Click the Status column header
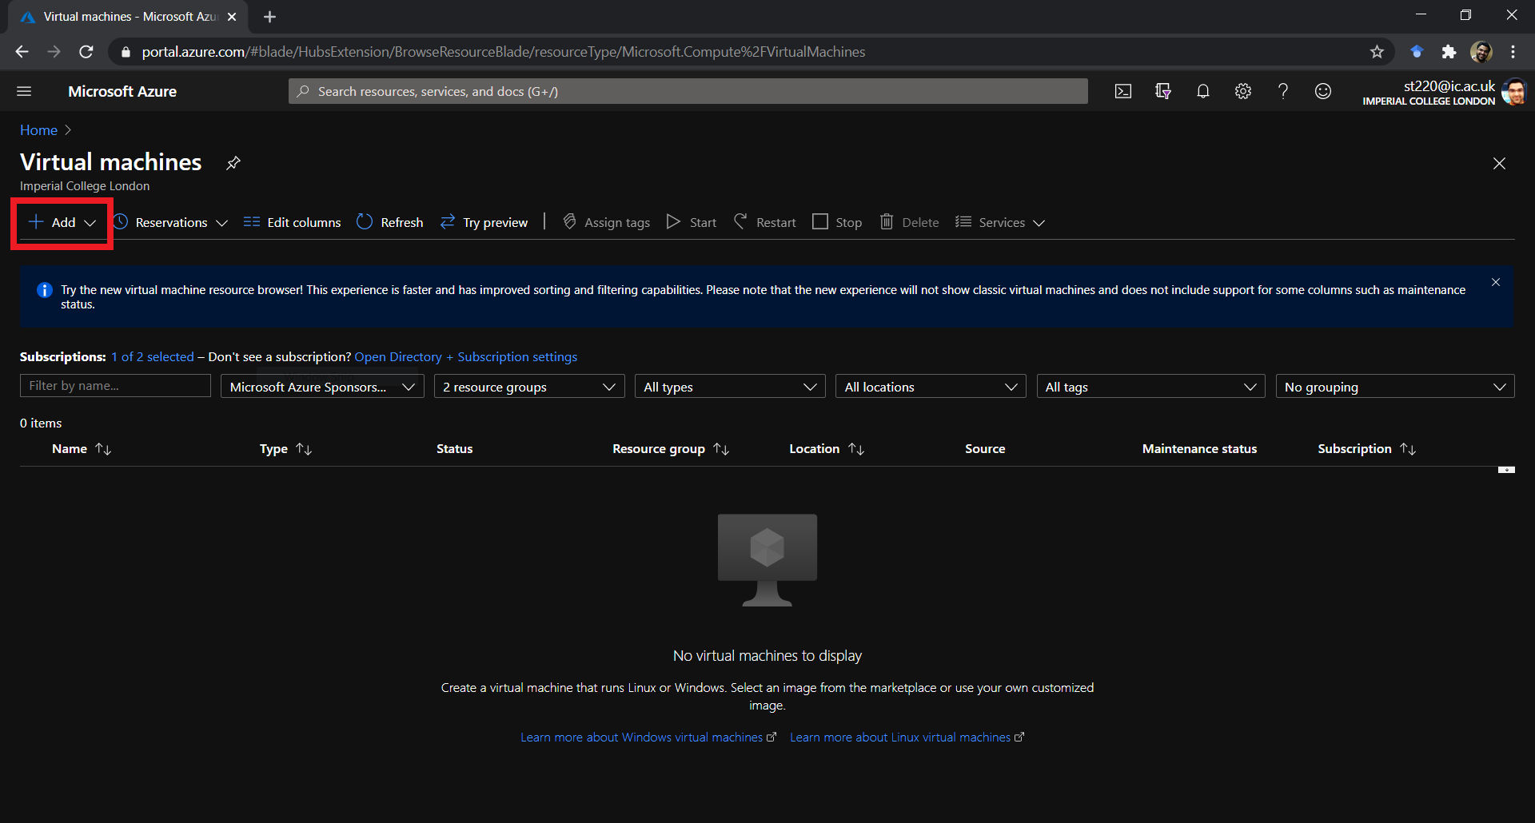 (454, 449)
